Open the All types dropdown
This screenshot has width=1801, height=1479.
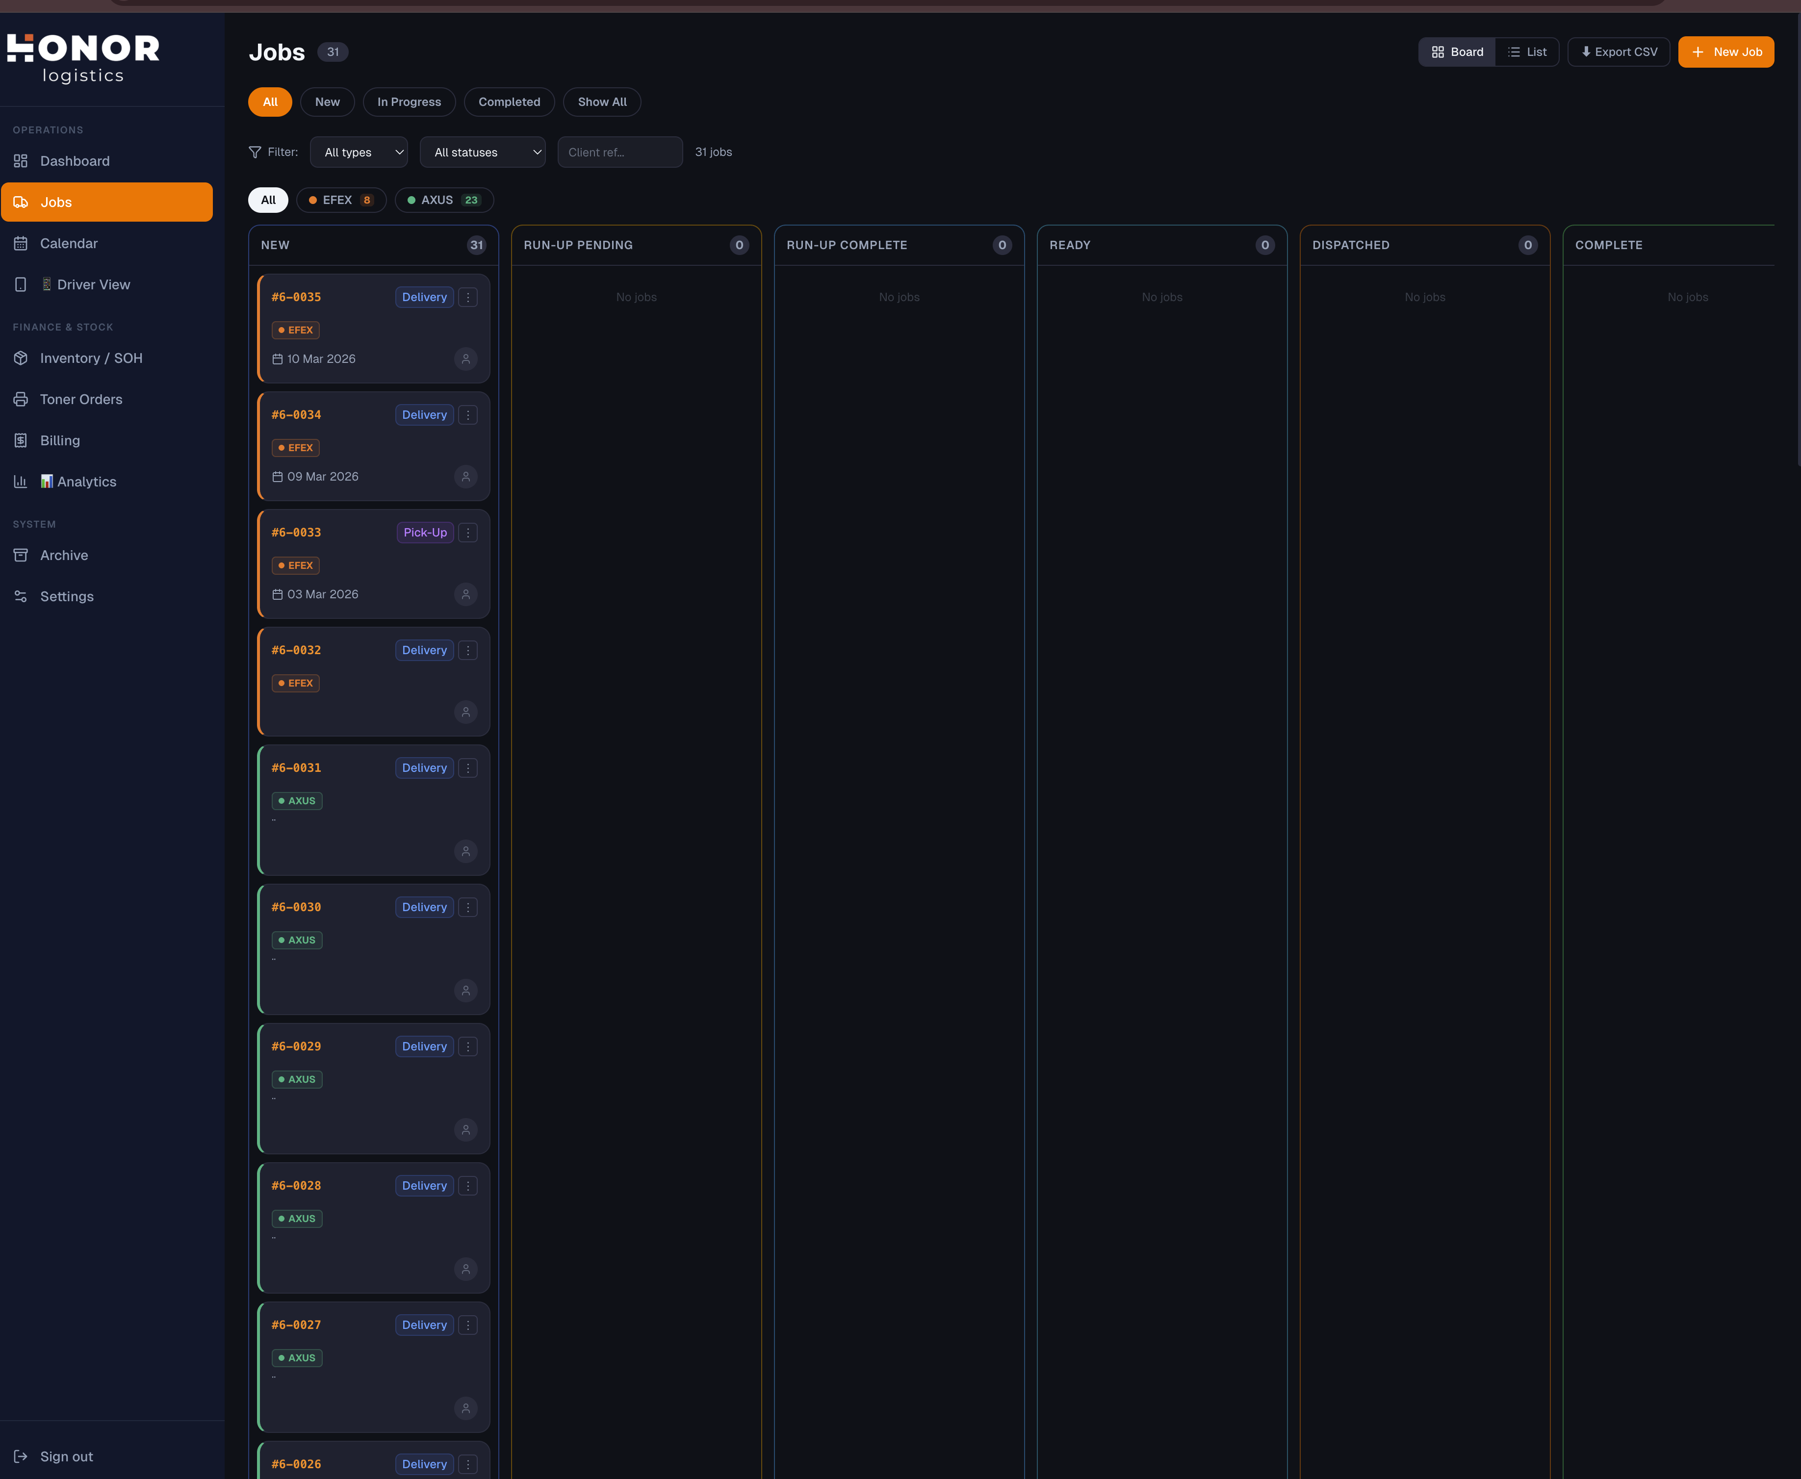tap(358, 152)
